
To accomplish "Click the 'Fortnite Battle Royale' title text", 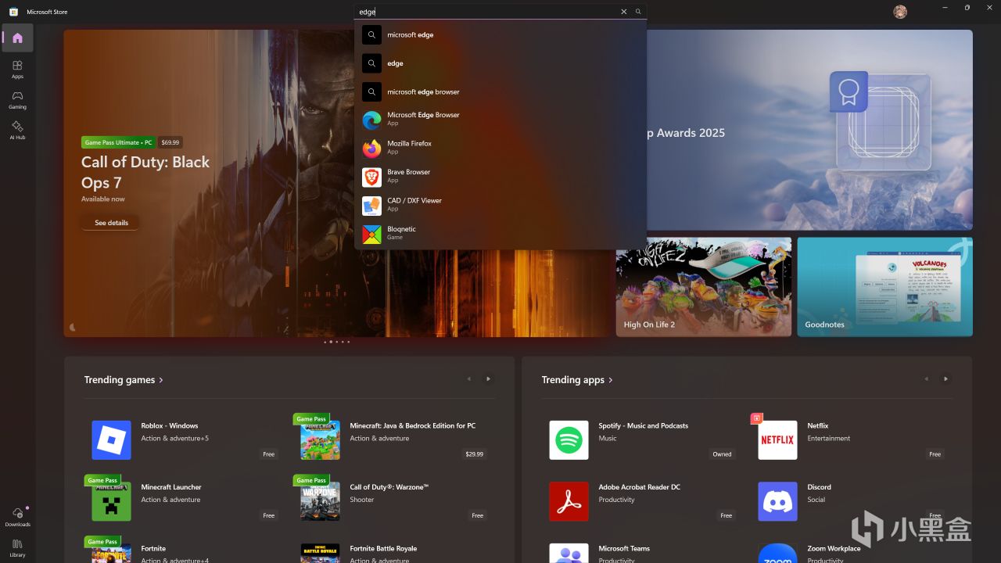I will (x=383, y=548).
